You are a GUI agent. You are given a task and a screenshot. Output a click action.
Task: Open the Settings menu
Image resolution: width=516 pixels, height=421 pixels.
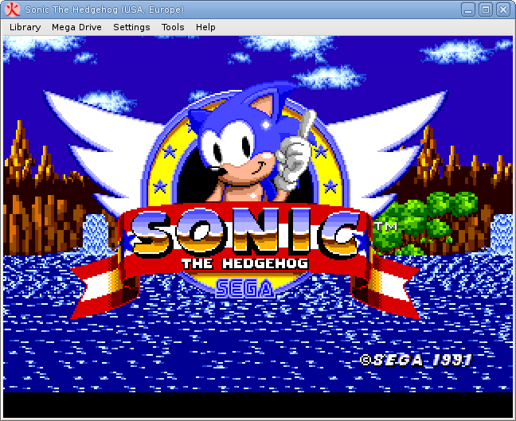coord(131,27)
